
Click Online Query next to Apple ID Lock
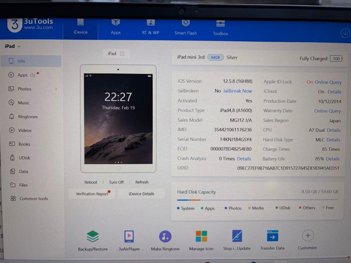(x=328, y=82)
